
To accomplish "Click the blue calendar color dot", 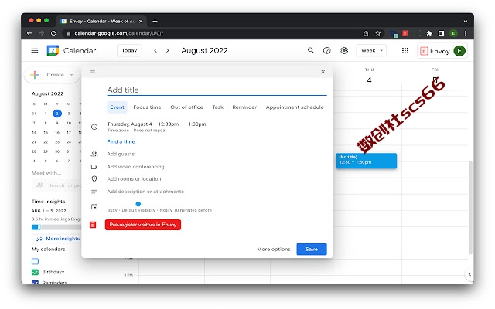I will (138, 204).
